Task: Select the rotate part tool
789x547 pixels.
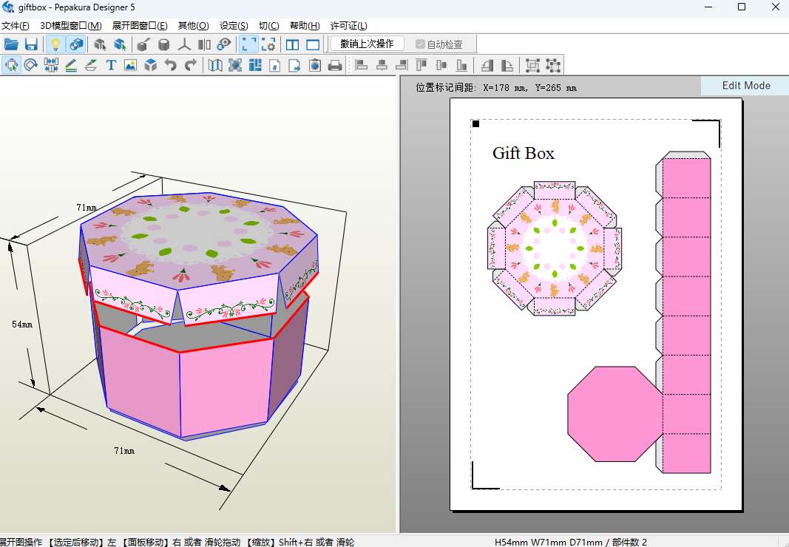Action: point(31,65)
